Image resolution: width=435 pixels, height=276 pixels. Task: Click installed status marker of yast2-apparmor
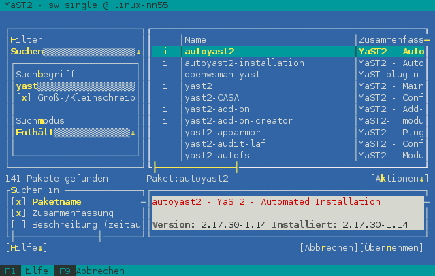165,133
